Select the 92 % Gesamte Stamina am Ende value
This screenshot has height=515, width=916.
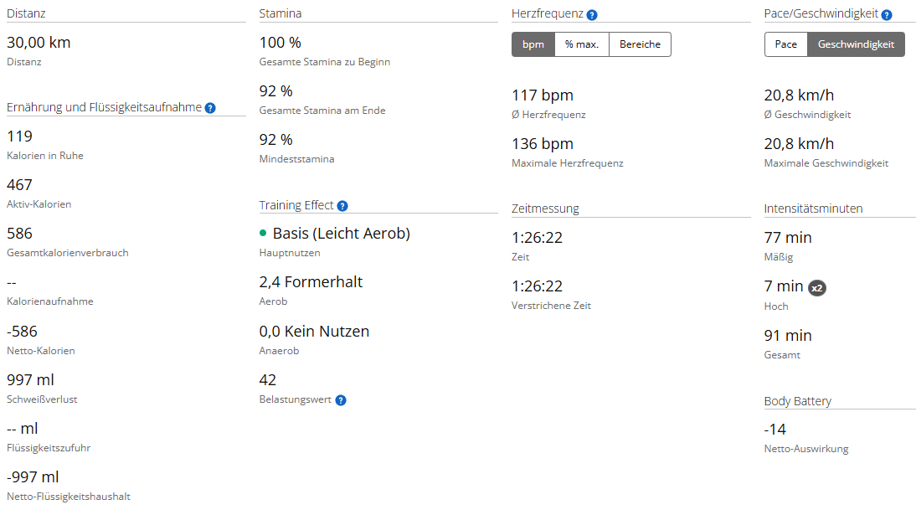coord(275,91)
